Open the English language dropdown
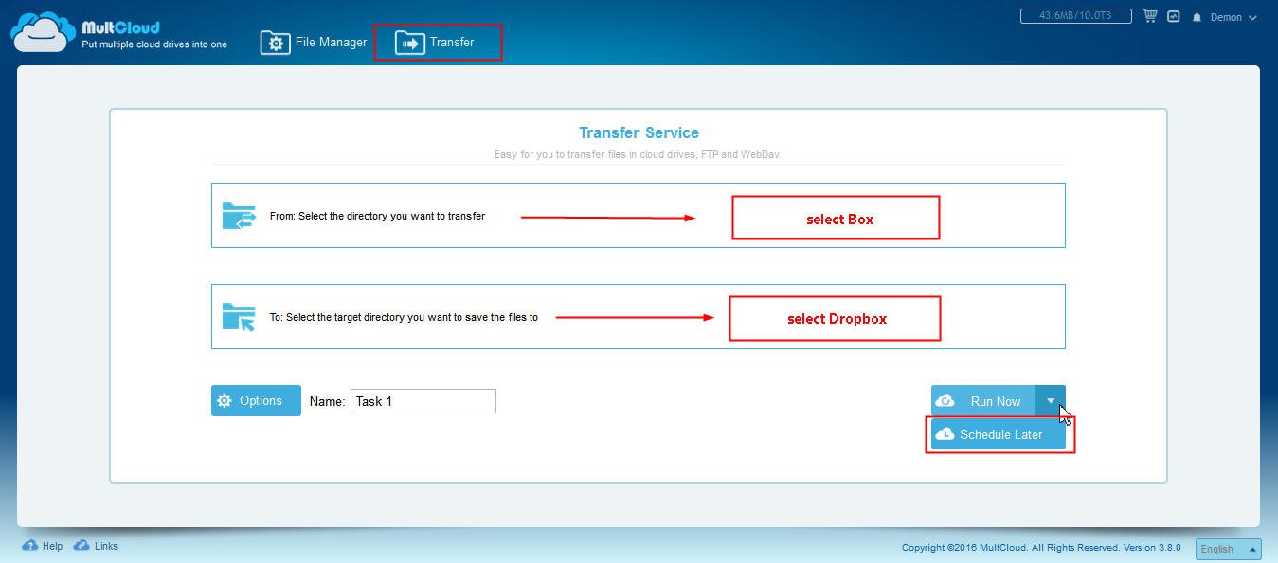Viewport: 1278px width, 563px height. coord(1229,549)
